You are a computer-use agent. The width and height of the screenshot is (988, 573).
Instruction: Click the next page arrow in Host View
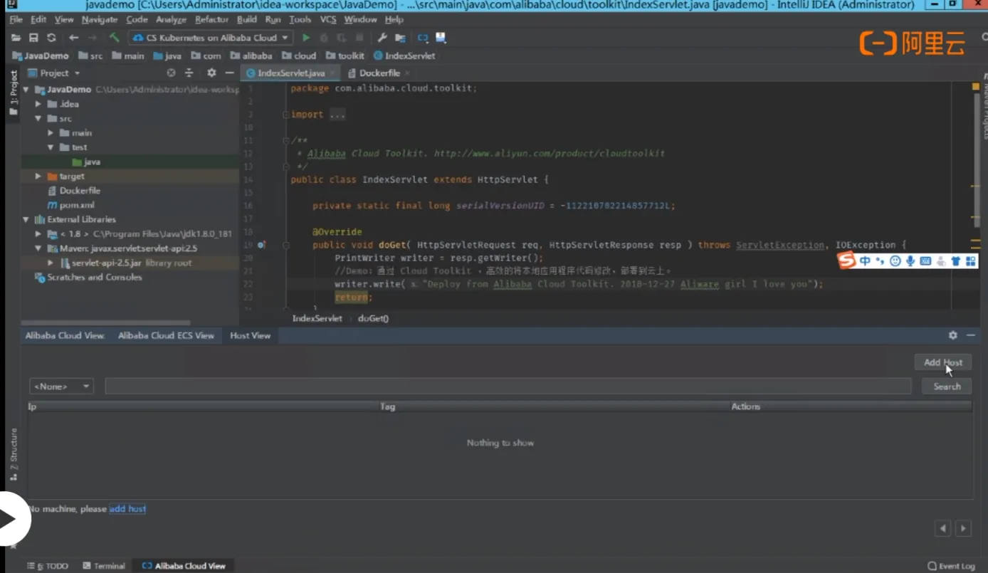pos(963,528)
